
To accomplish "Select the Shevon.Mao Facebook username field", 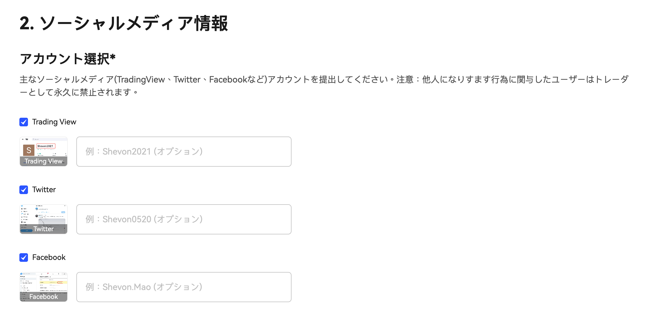I will (184, 287).
